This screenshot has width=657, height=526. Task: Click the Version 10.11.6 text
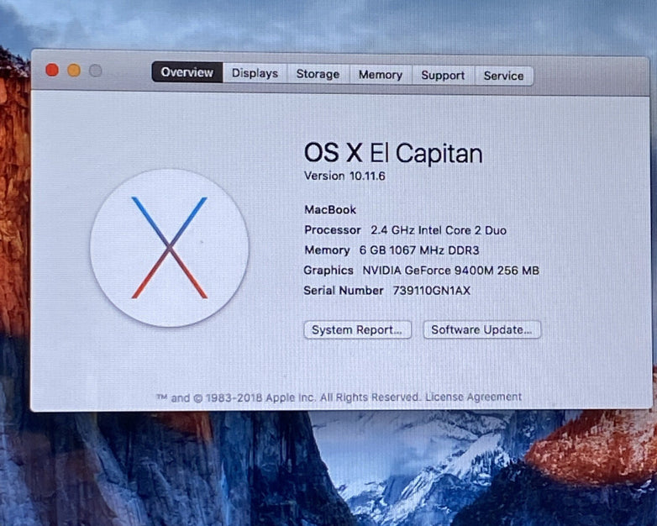(x=344, y=176)
